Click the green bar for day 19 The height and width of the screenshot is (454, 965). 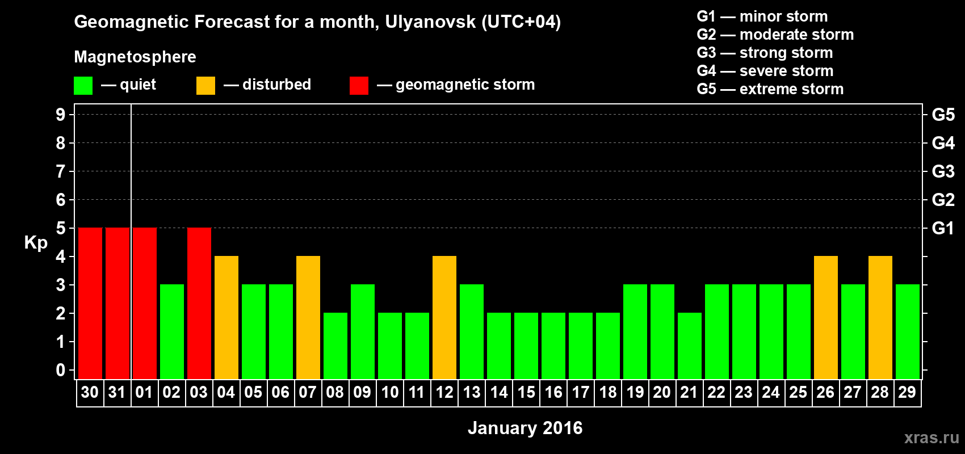[635, 332]
